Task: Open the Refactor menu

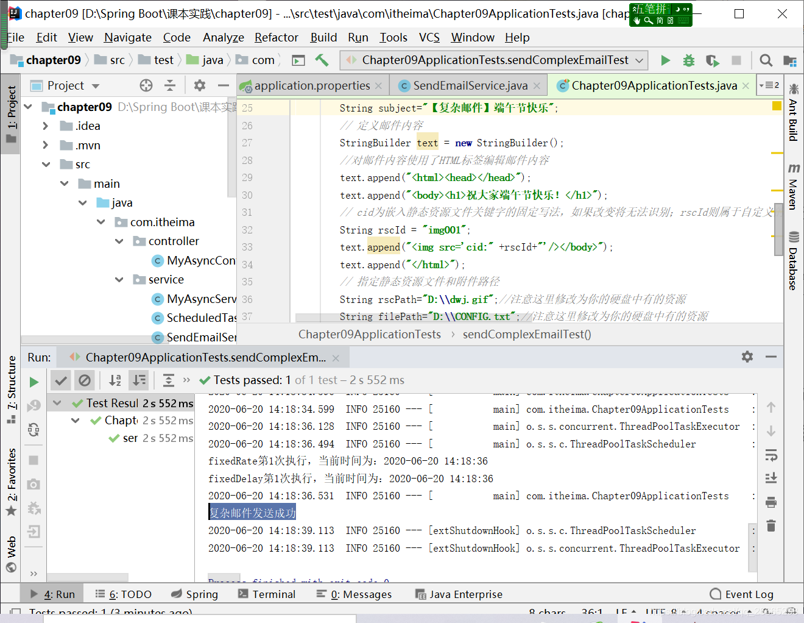Action: click(x=277, y=38)
